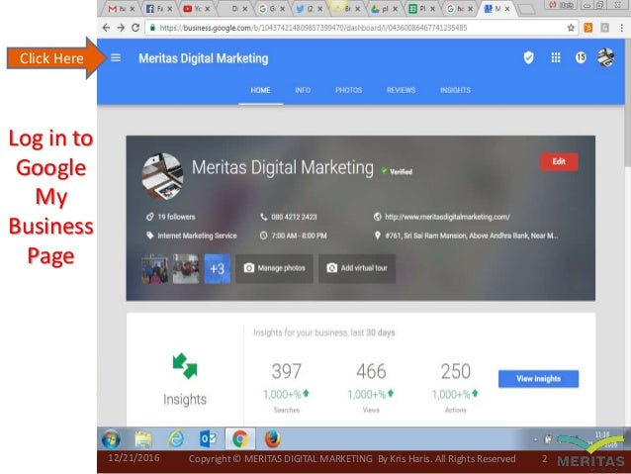This screenshot has height=474, width=631.
Task: Click the Chrome taskbar icon
Action: 240,439
